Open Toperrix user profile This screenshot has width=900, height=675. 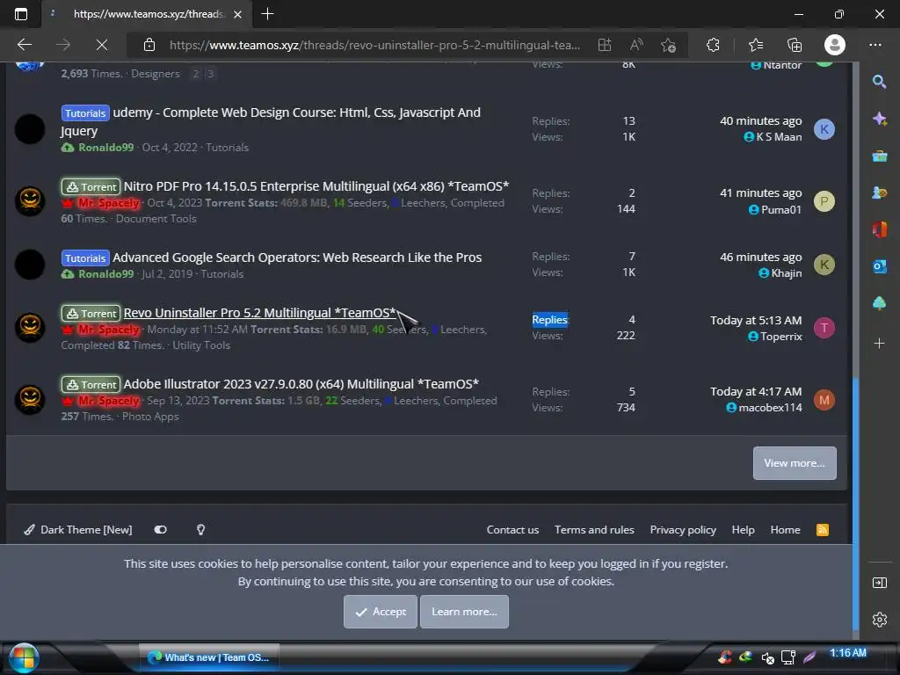tap(780, 337)
